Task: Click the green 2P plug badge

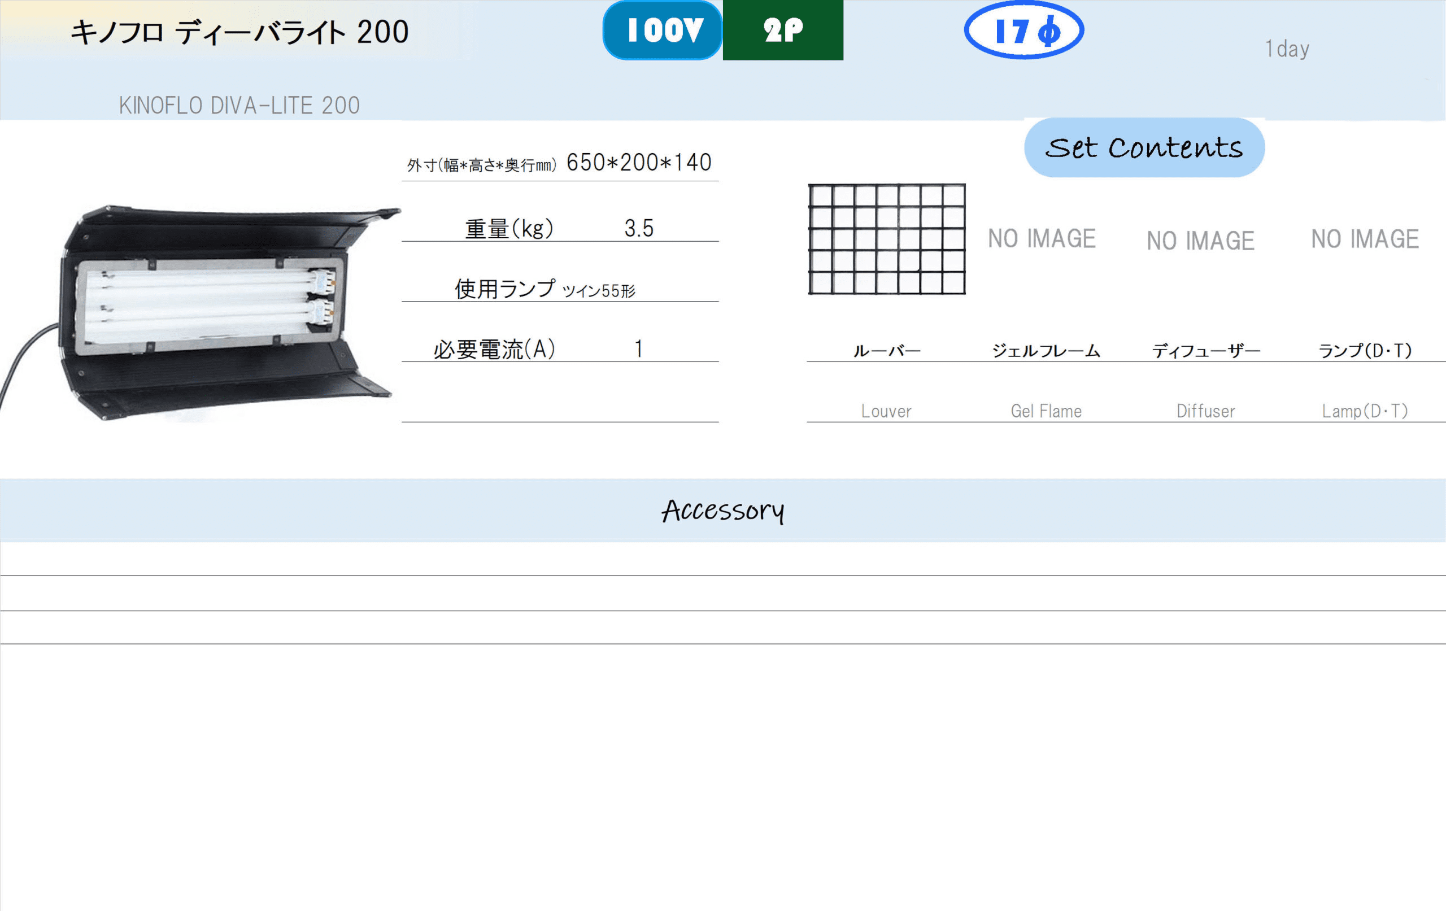Action: [x=783, y=30]
